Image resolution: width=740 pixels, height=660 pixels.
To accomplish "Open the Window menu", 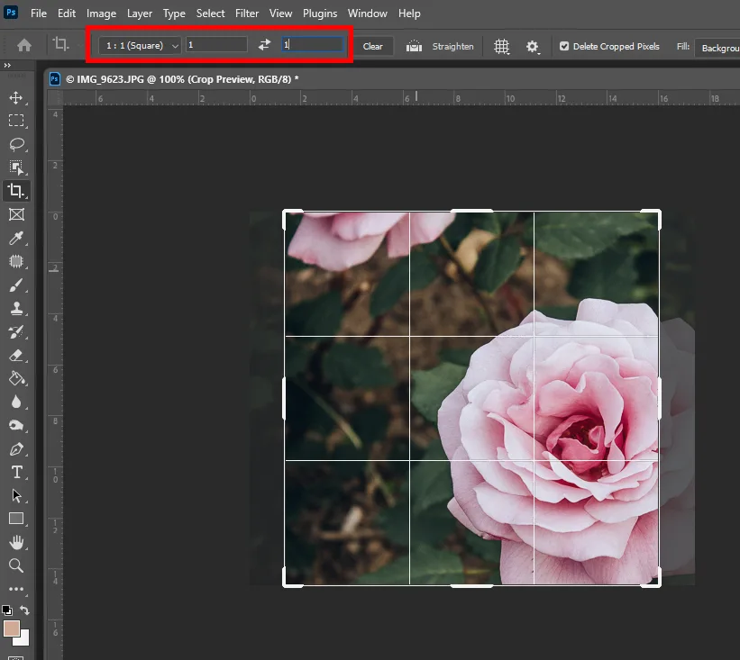I will 368,14.
